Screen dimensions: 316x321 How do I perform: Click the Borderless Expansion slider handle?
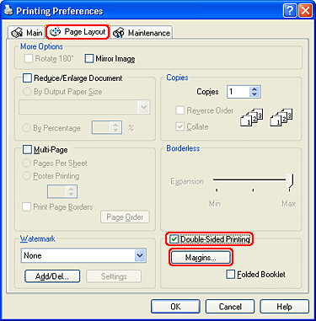click(x=290, y=180)
